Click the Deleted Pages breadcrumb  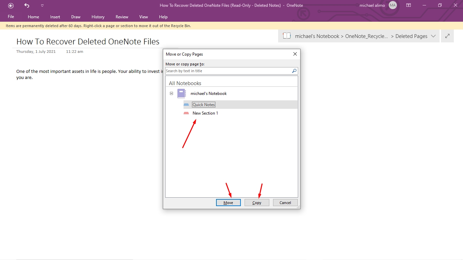[x=411, y=36]
